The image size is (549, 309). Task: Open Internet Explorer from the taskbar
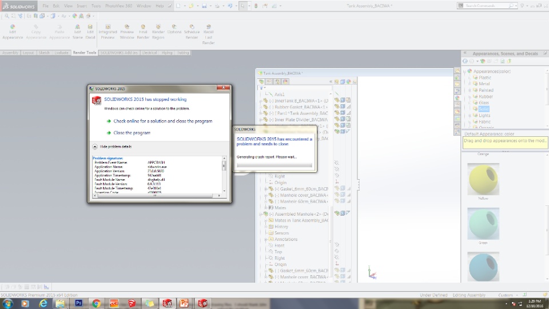click(x=43, y=303)
